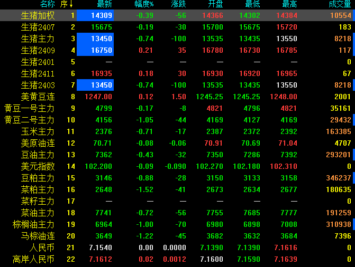Click change -56 of 菜油主力

tap(180, 213)
